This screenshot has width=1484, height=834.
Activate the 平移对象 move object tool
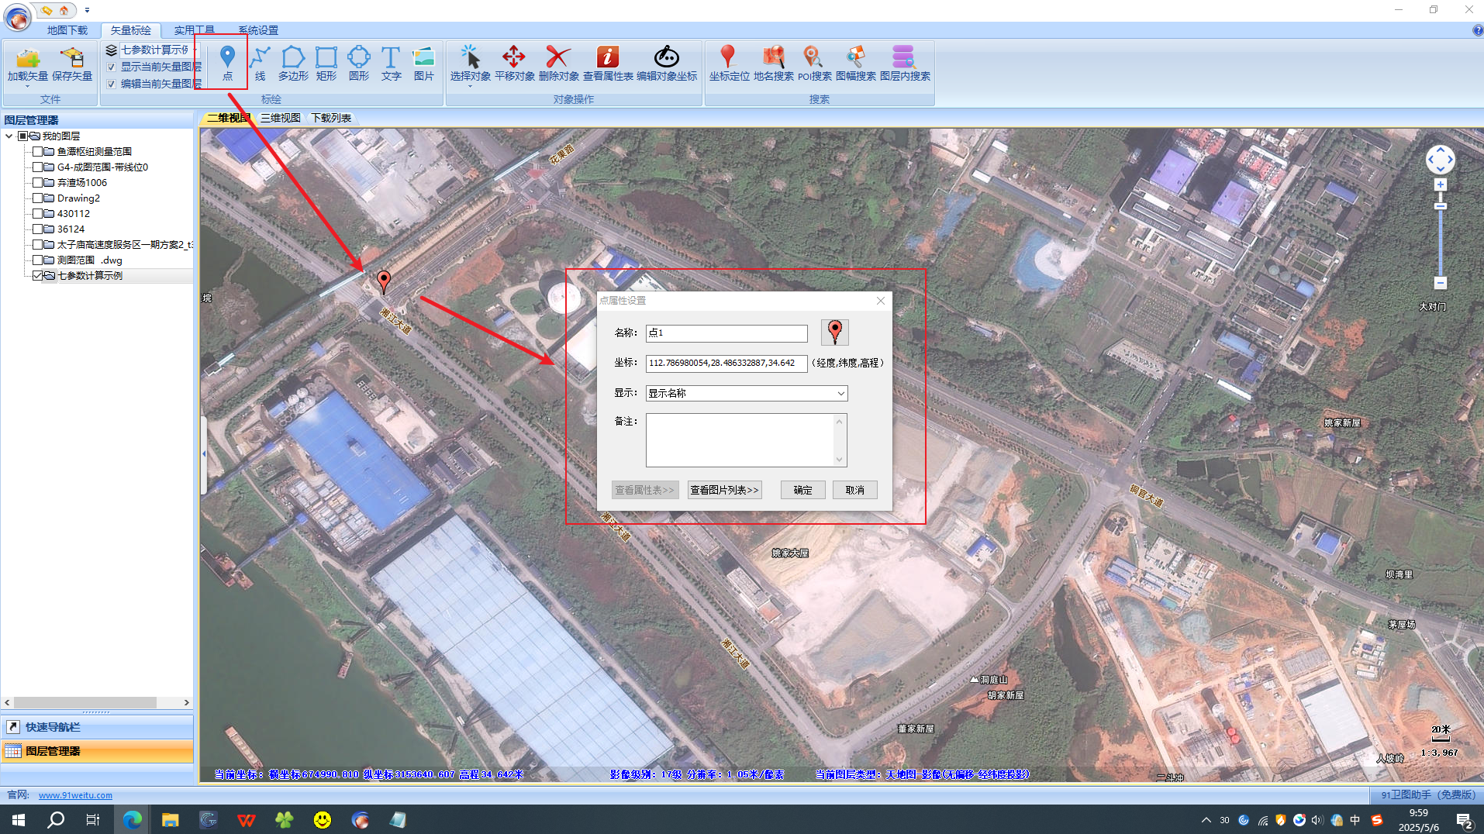[x=514, y=64]
